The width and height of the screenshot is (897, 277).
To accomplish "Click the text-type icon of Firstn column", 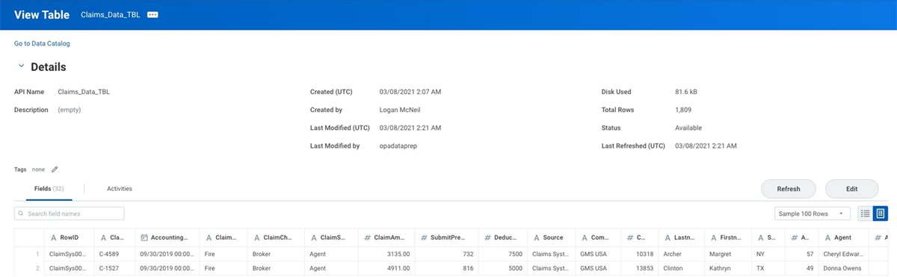I will (713, 237).
